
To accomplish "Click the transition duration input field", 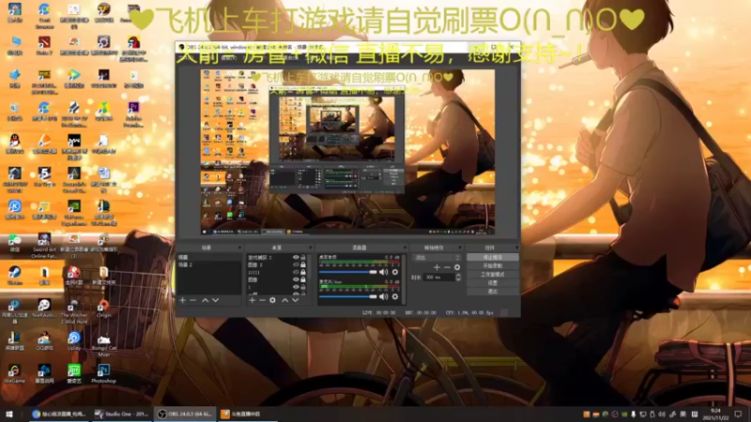I will (x=438, y=277).
